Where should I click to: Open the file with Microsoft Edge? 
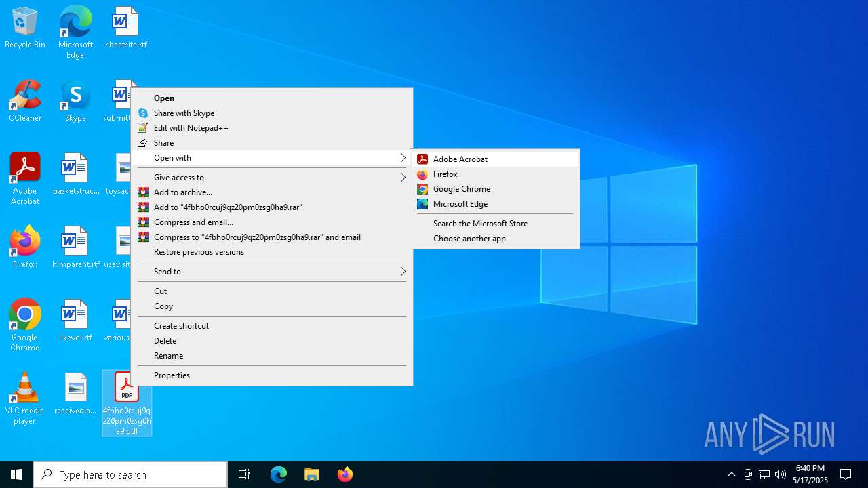495,204
